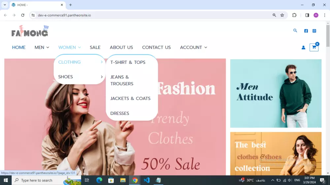Open the Notepad app on taskbar
This screenshot has width=330, height=185.
click(x=158, y=180)
